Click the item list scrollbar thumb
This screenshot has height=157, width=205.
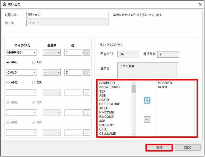[x=134, y=89]
